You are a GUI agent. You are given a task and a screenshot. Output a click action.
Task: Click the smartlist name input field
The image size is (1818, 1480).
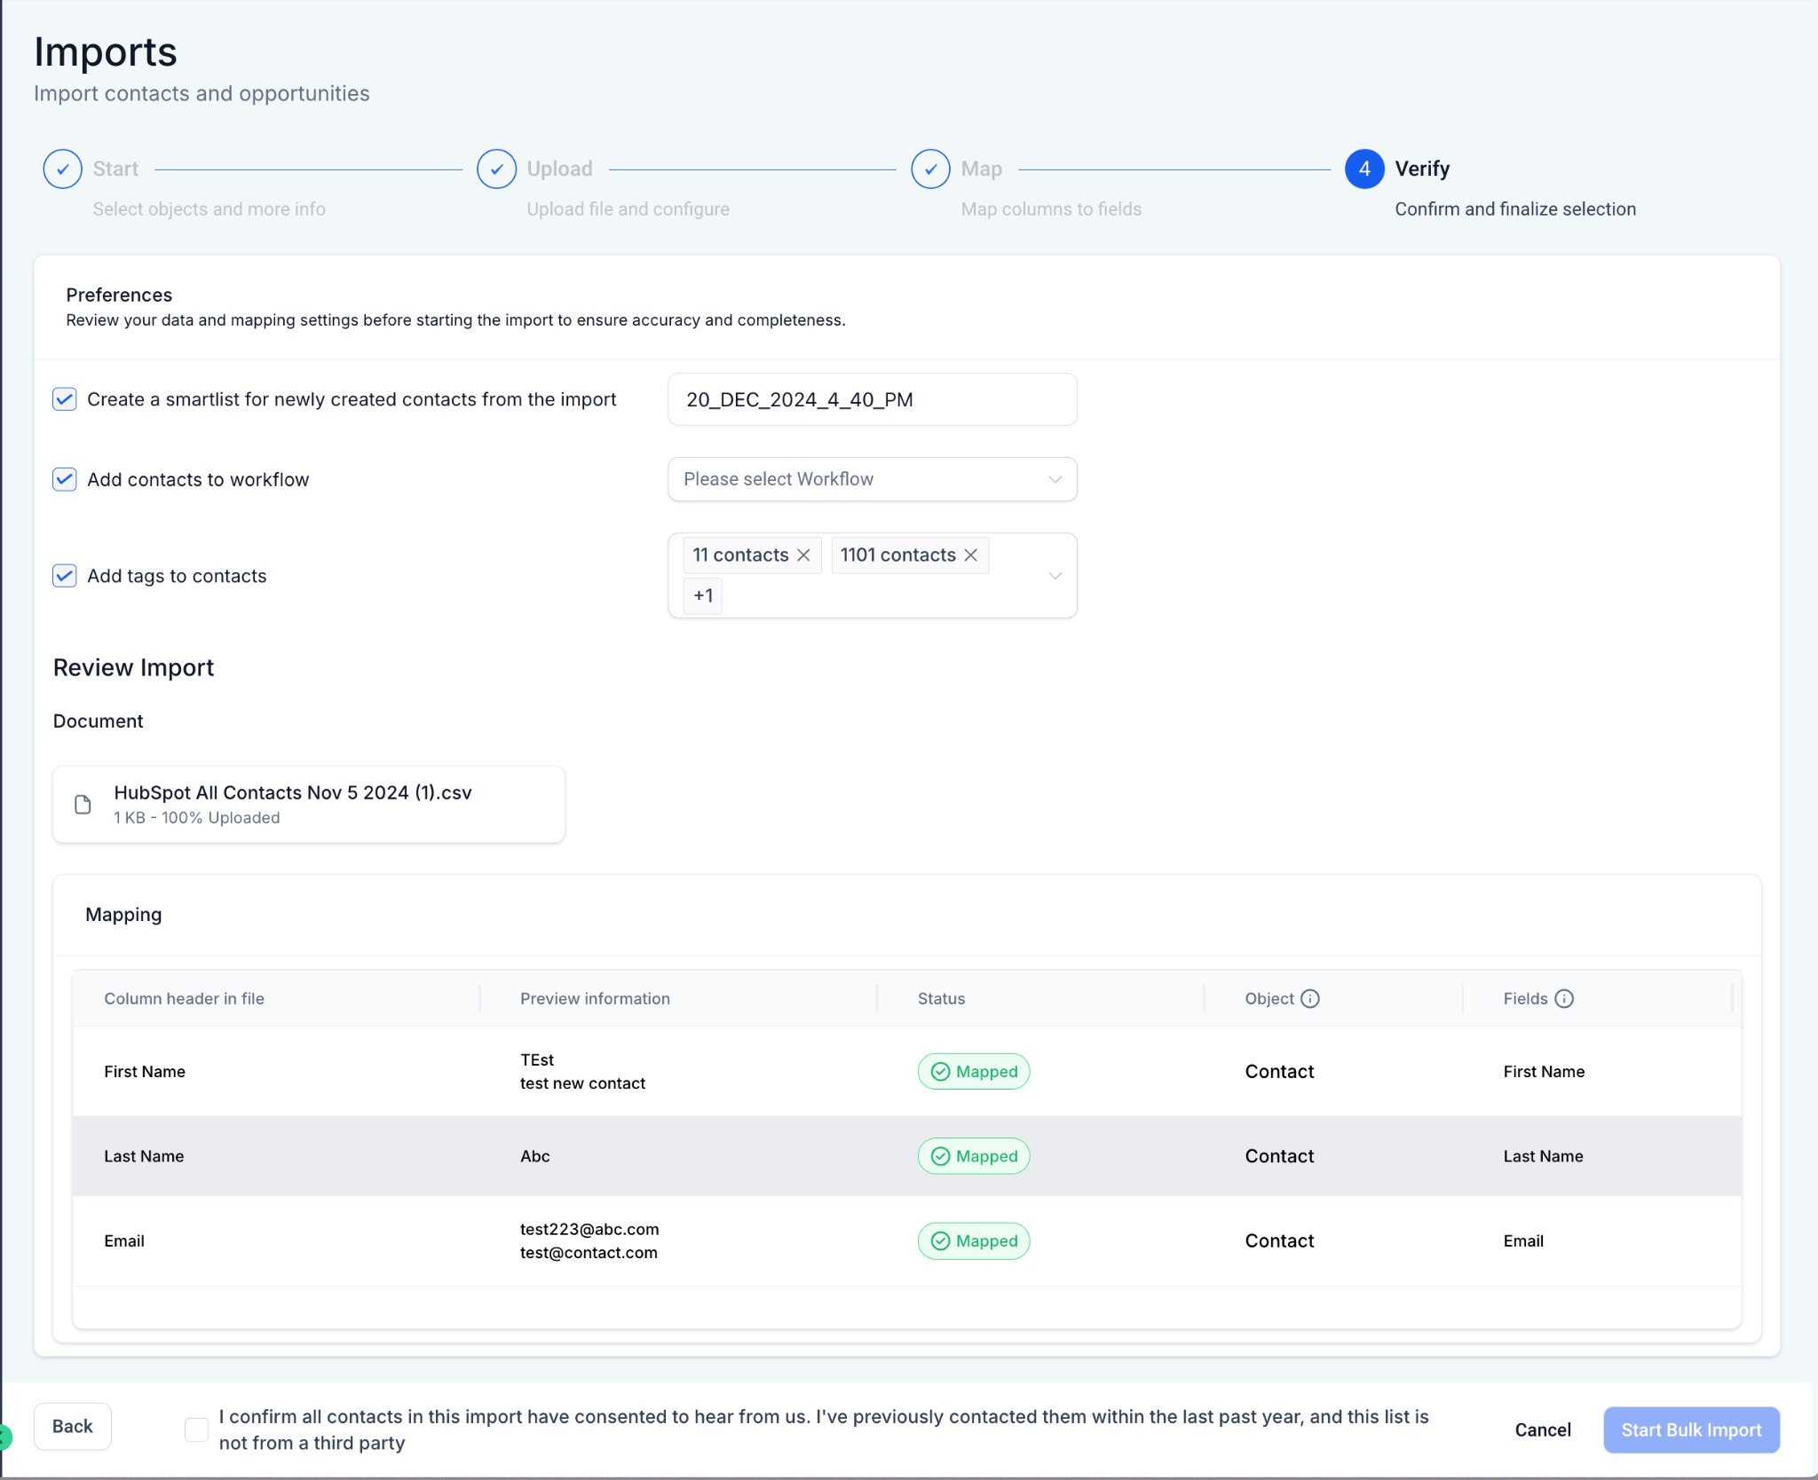(x=873, y=399)
